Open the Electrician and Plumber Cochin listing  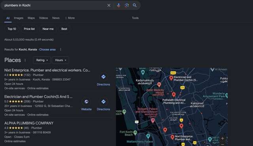38,97
